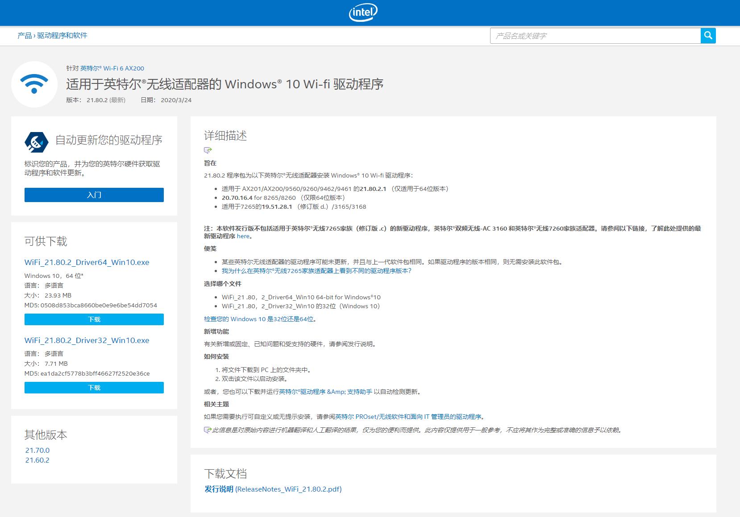Click the Wi-Fi product icon

pyautogui.click(x=34, y=84)
